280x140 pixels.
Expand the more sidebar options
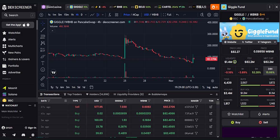pos(6,79)
